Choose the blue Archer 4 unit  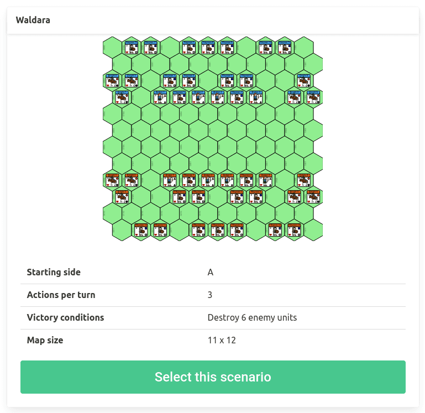[x=255, y=97]
